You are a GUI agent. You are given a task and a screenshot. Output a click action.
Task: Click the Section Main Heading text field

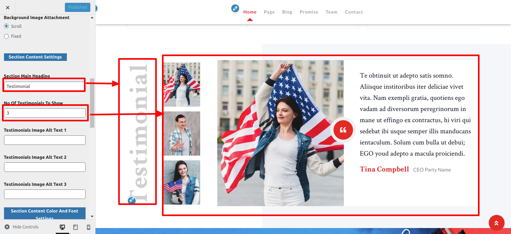coord(45,86)
